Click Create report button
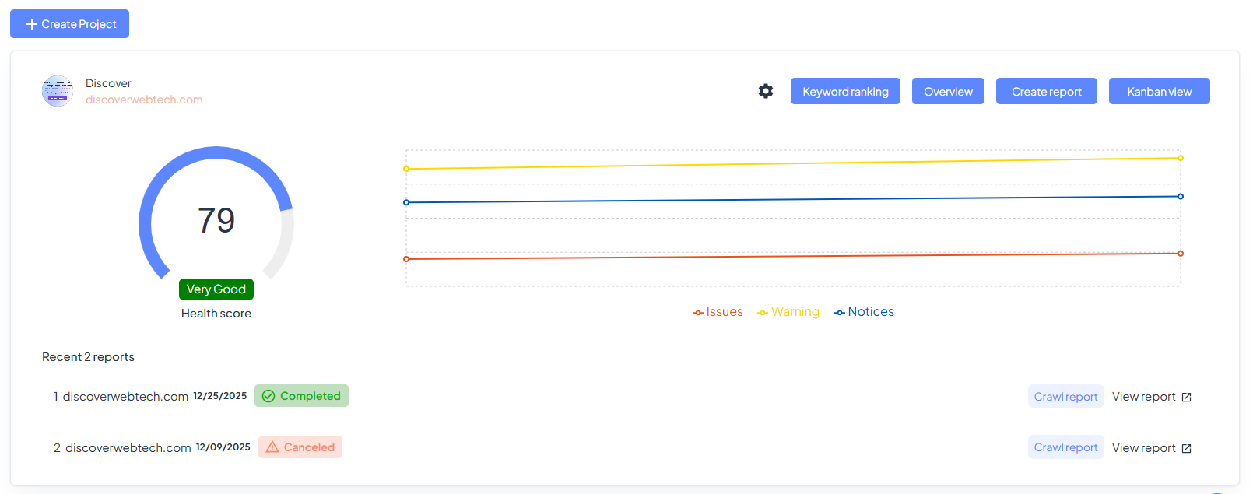This screenshot has height=494, width=1253. tap(1046, 91)
